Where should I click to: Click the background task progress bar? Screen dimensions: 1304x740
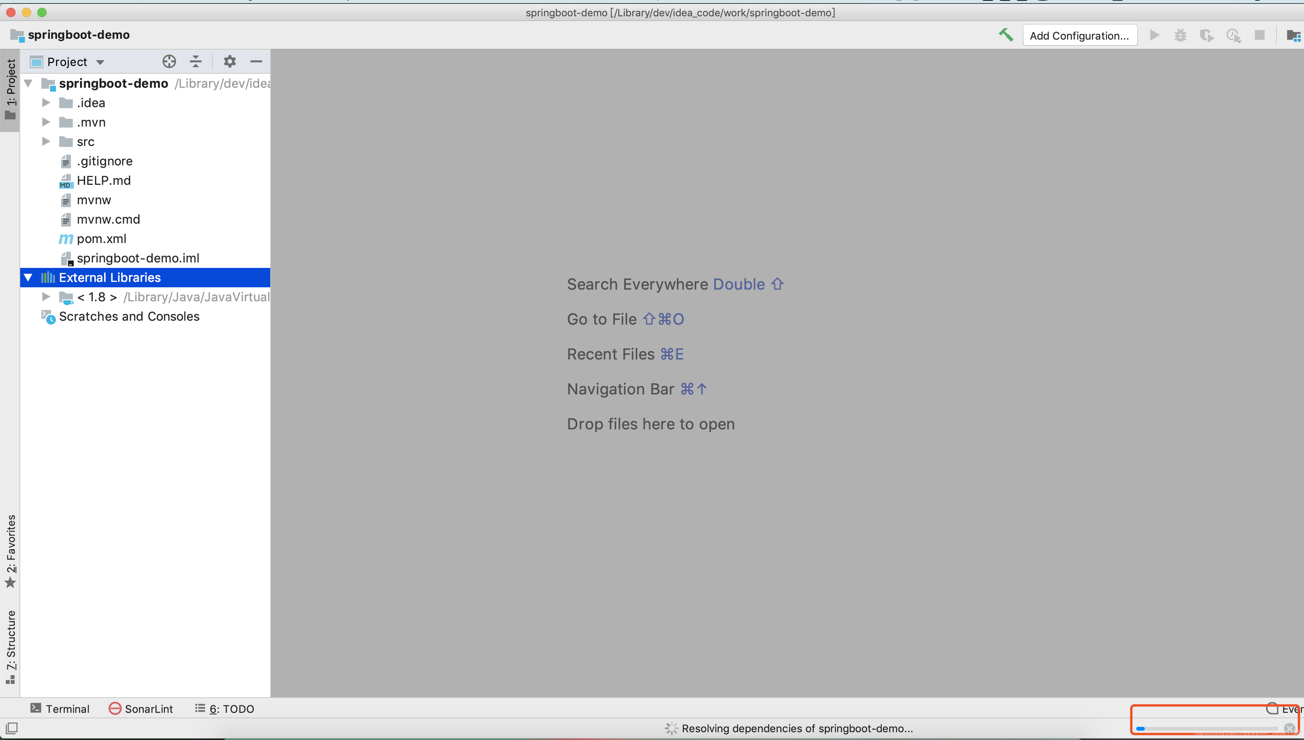tap(1207, 729)
